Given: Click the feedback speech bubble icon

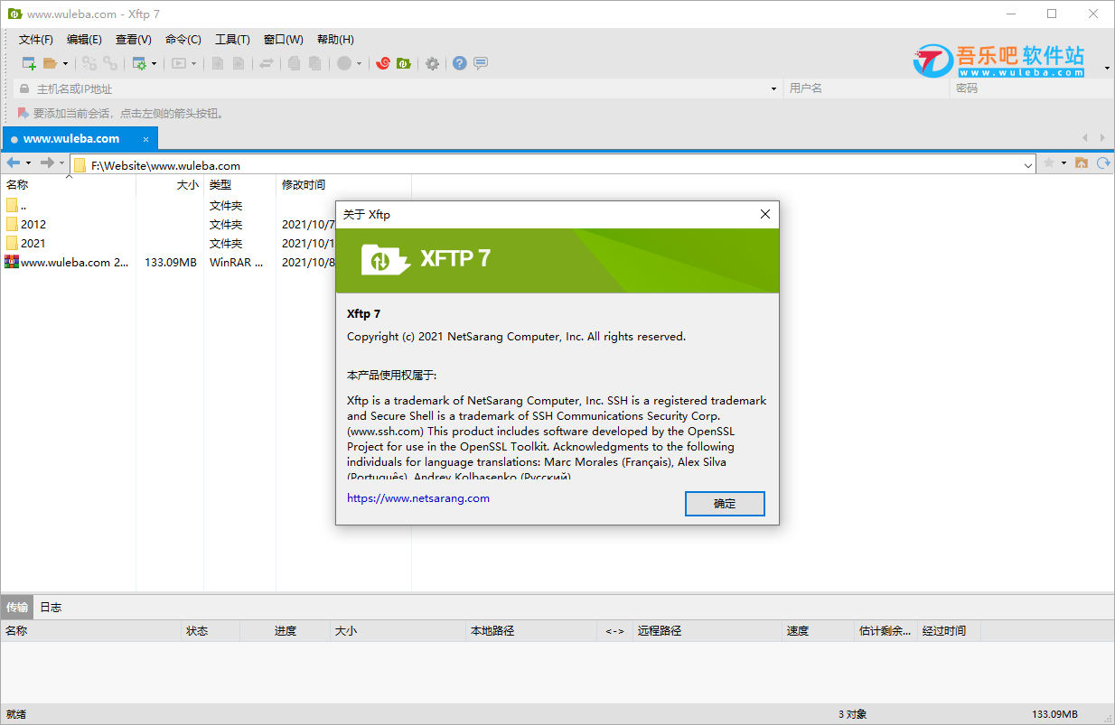Looking at the screenshot, I should point(481,63).
